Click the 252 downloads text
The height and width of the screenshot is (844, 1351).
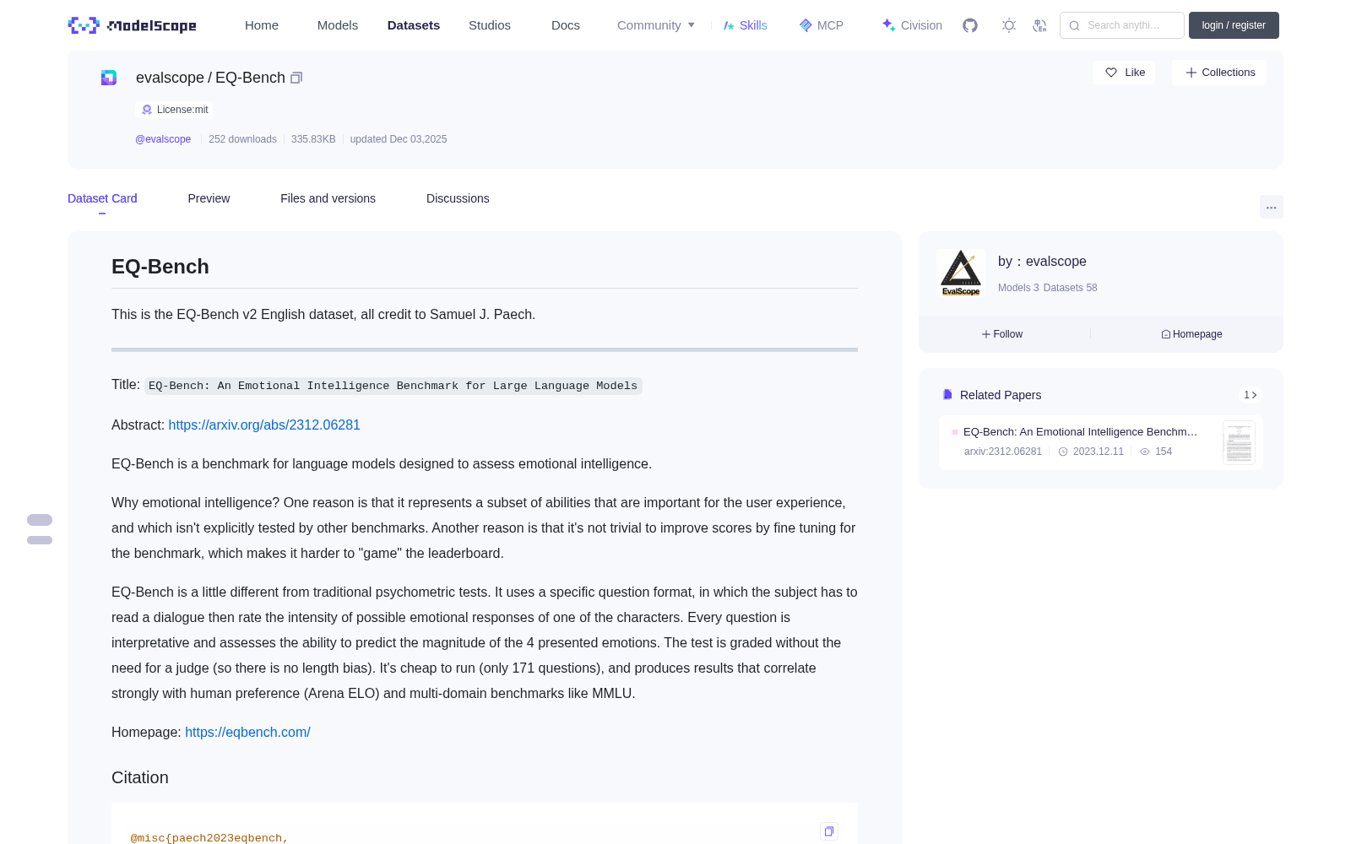point(242,139)
